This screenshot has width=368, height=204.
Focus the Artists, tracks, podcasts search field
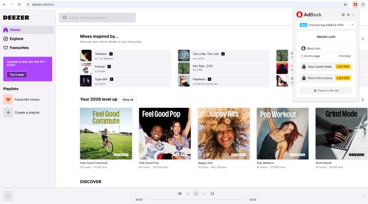[97, 18]
